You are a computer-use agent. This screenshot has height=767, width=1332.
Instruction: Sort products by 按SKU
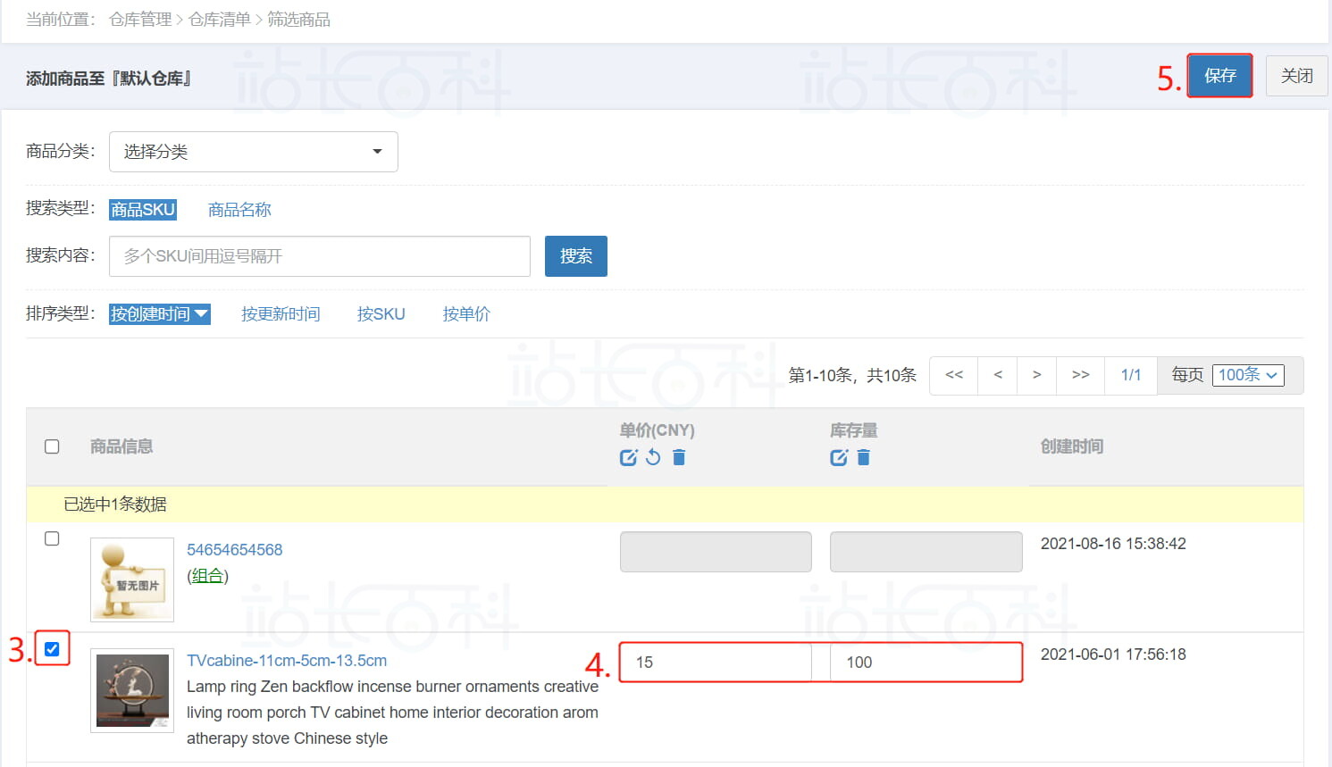click(381, 314)
